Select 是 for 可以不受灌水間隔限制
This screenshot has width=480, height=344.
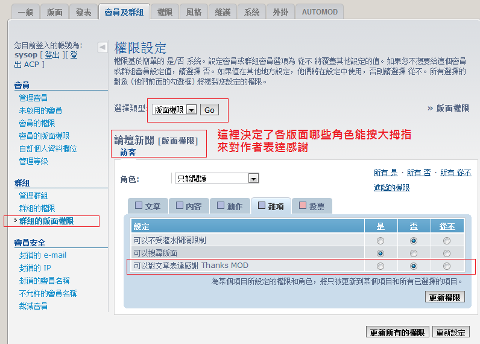coord(381,240)
